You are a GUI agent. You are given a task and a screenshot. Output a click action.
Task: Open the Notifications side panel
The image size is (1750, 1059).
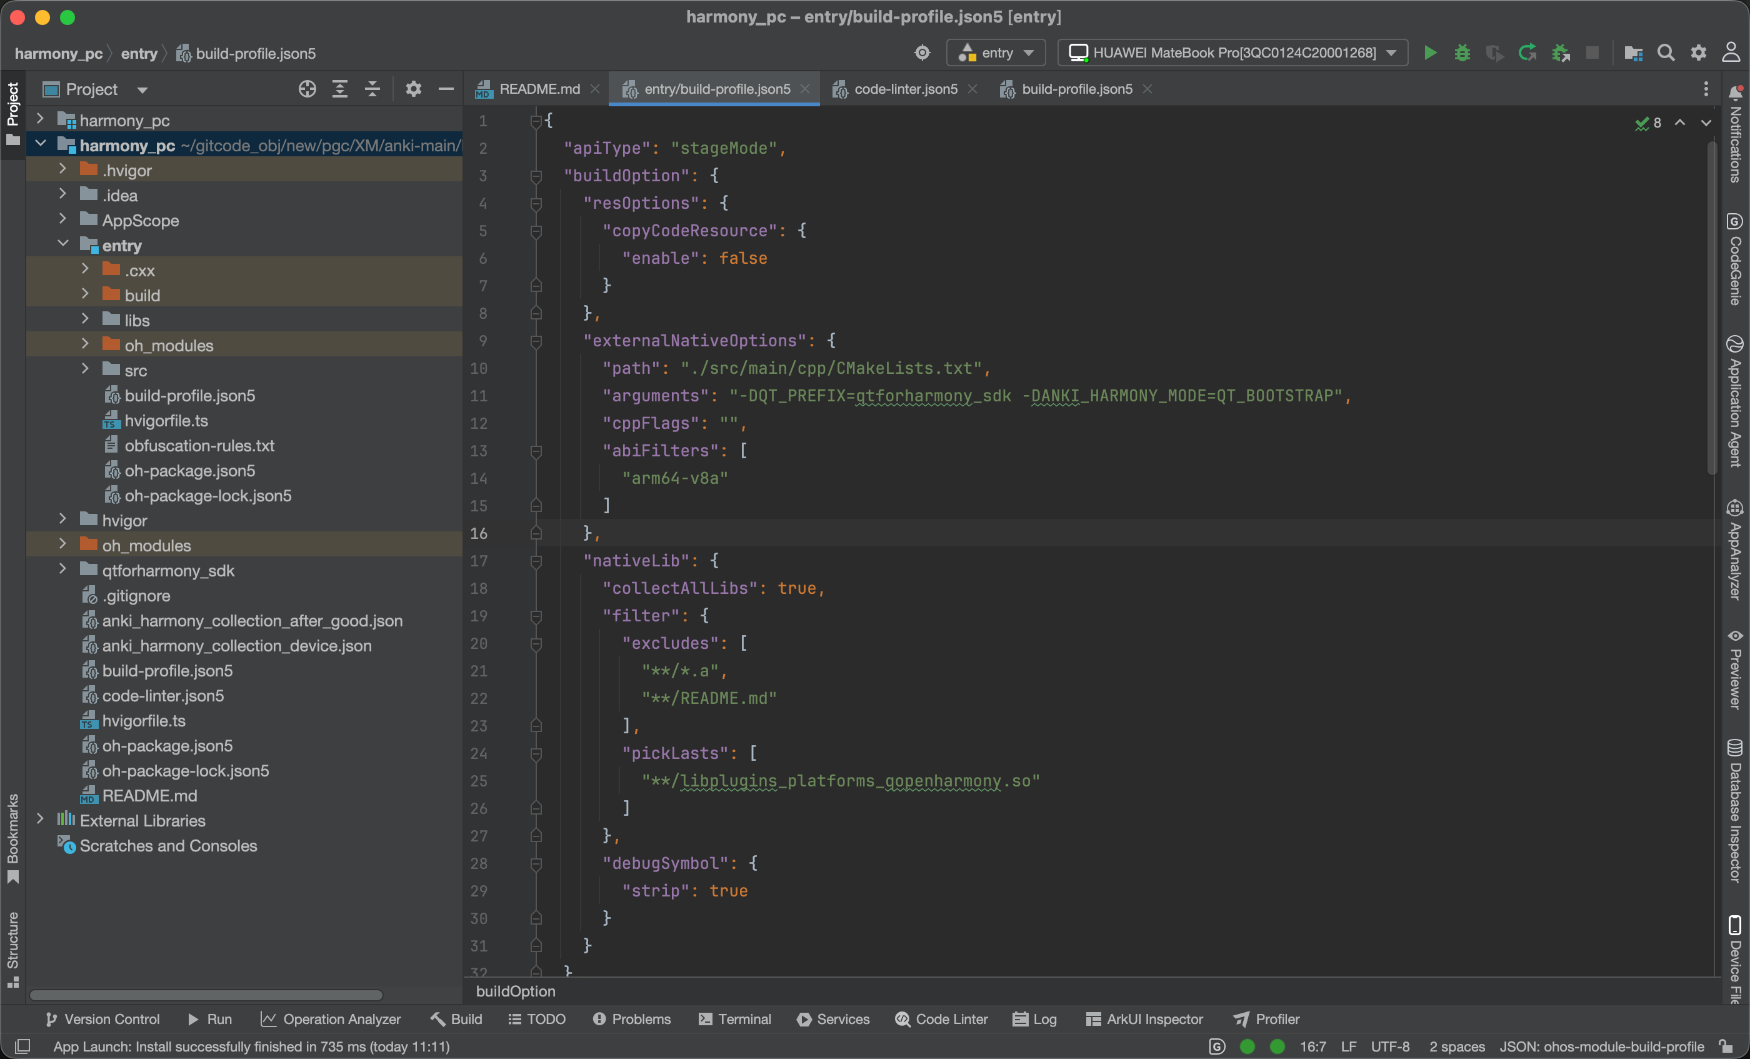(1735, 134)
